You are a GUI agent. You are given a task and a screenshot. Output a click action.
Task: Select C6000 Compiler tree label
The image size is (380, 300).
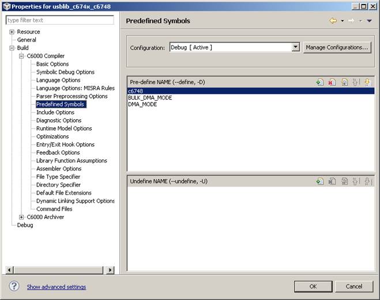(x=46, y=56)
